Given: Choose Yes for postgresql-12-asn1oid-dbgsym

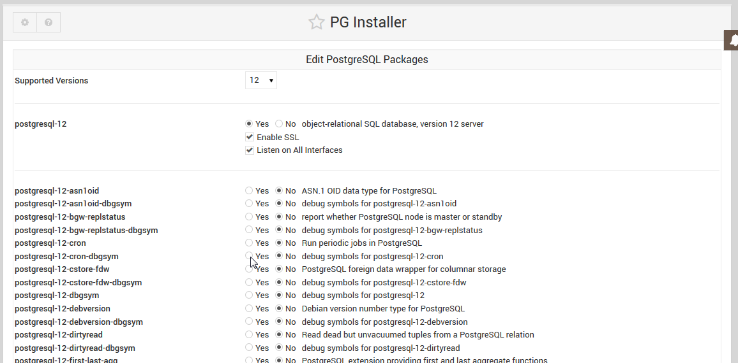Looking at the screenshot, I should 249,204.
